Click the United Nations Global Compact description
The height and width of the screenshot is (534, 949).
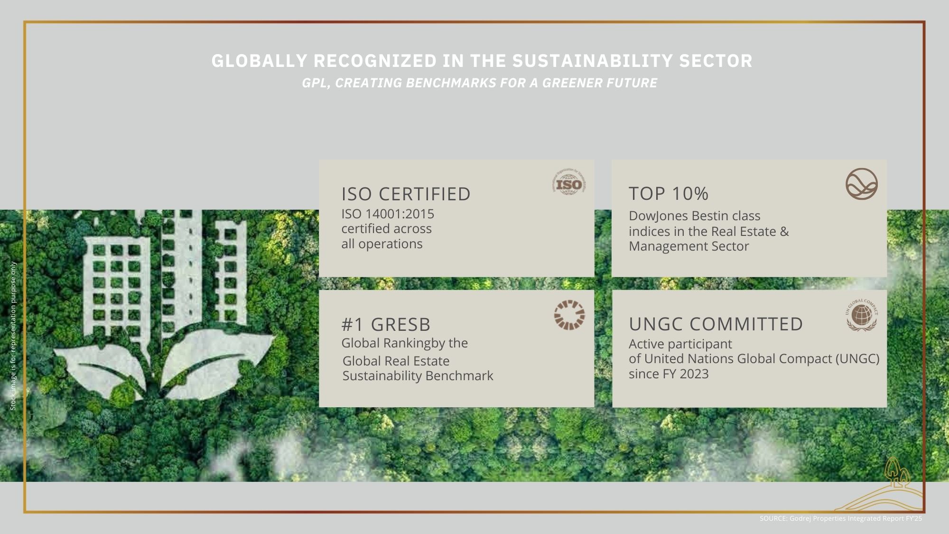click(x=754, y=359)
